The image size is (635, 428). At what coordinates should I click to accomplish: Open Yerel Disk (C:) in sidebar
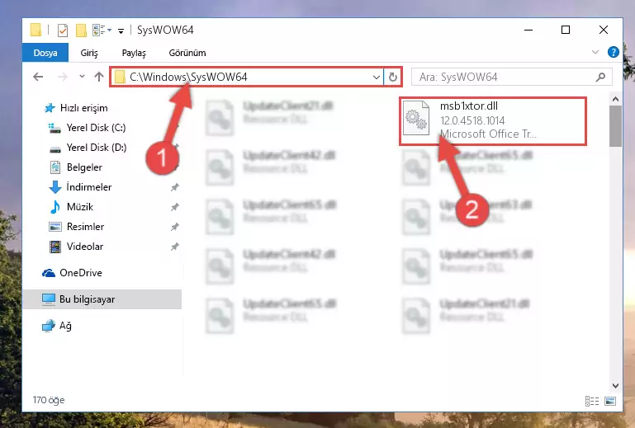[88, 128]
